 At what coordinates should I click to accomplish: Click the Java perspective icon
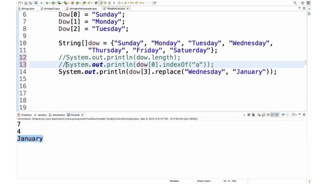(309, 3)
